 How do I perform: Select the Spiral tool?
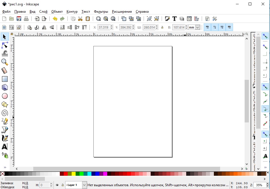(x=5, y=113)
